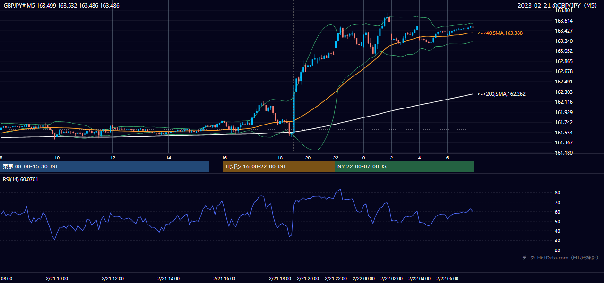
Task: Click price axis value 163.427
Action: (x=563, y=31)
